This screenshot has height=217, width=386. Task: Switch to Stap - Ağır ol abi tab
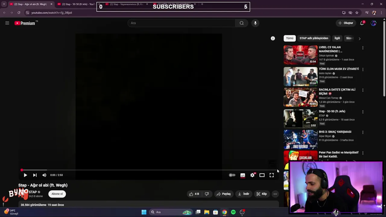click(30, 4)
